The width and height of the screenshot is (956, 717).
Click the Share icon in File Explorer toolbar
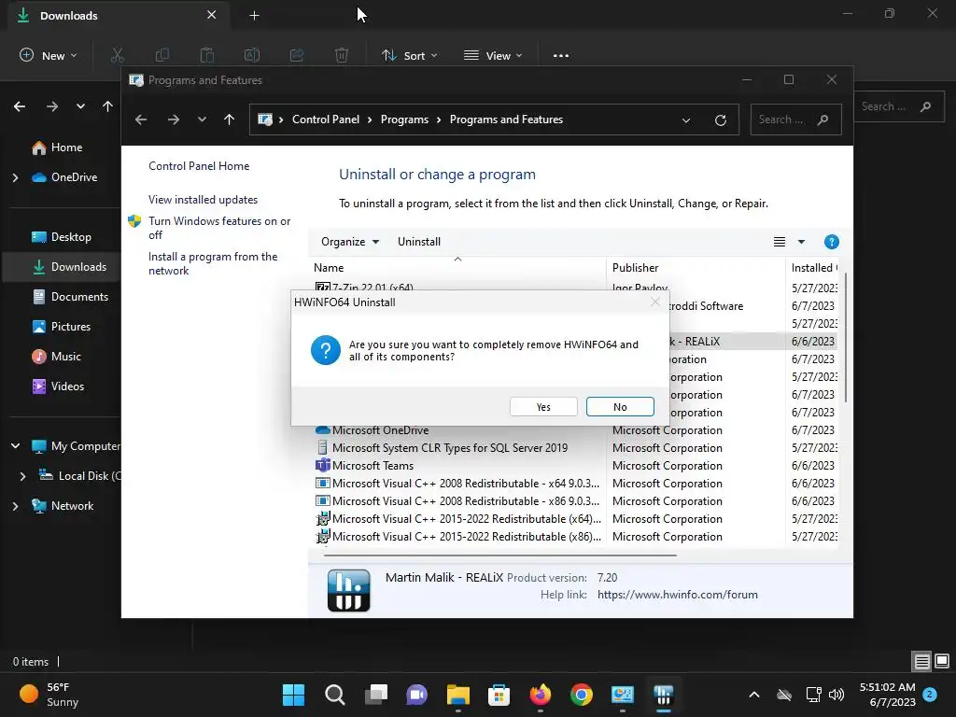(x=297, y=55)
